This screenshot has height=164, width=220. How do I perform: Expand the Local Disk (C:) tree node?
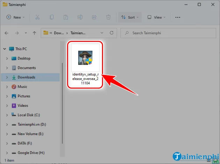pos(7,115)
